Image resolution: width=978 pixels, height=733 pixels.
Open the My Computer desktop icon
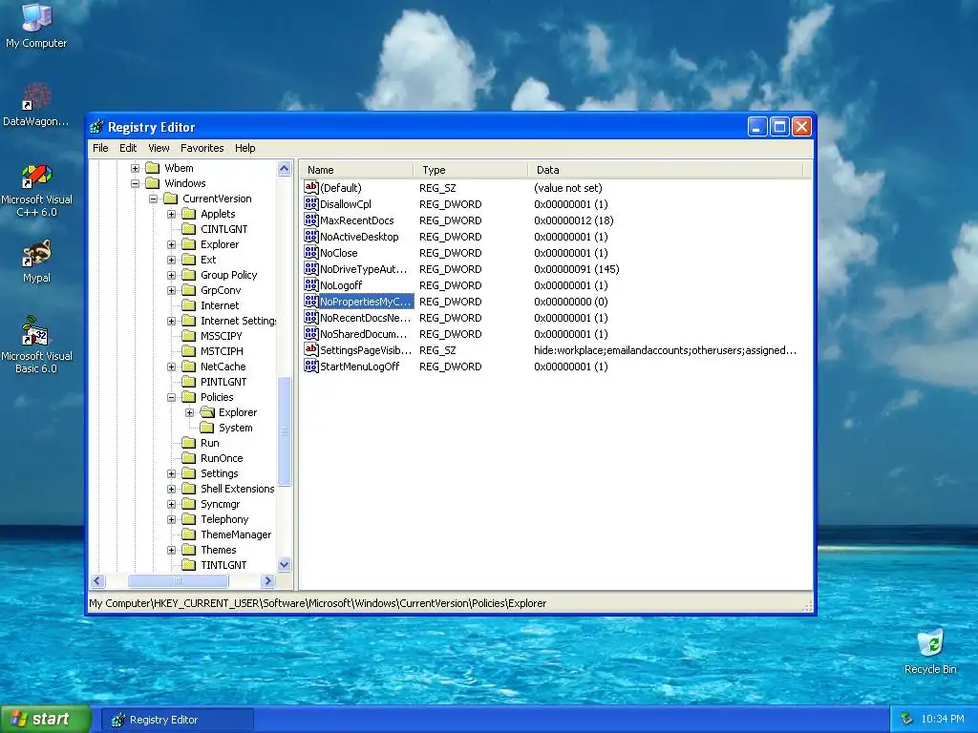tap(36, 17)
